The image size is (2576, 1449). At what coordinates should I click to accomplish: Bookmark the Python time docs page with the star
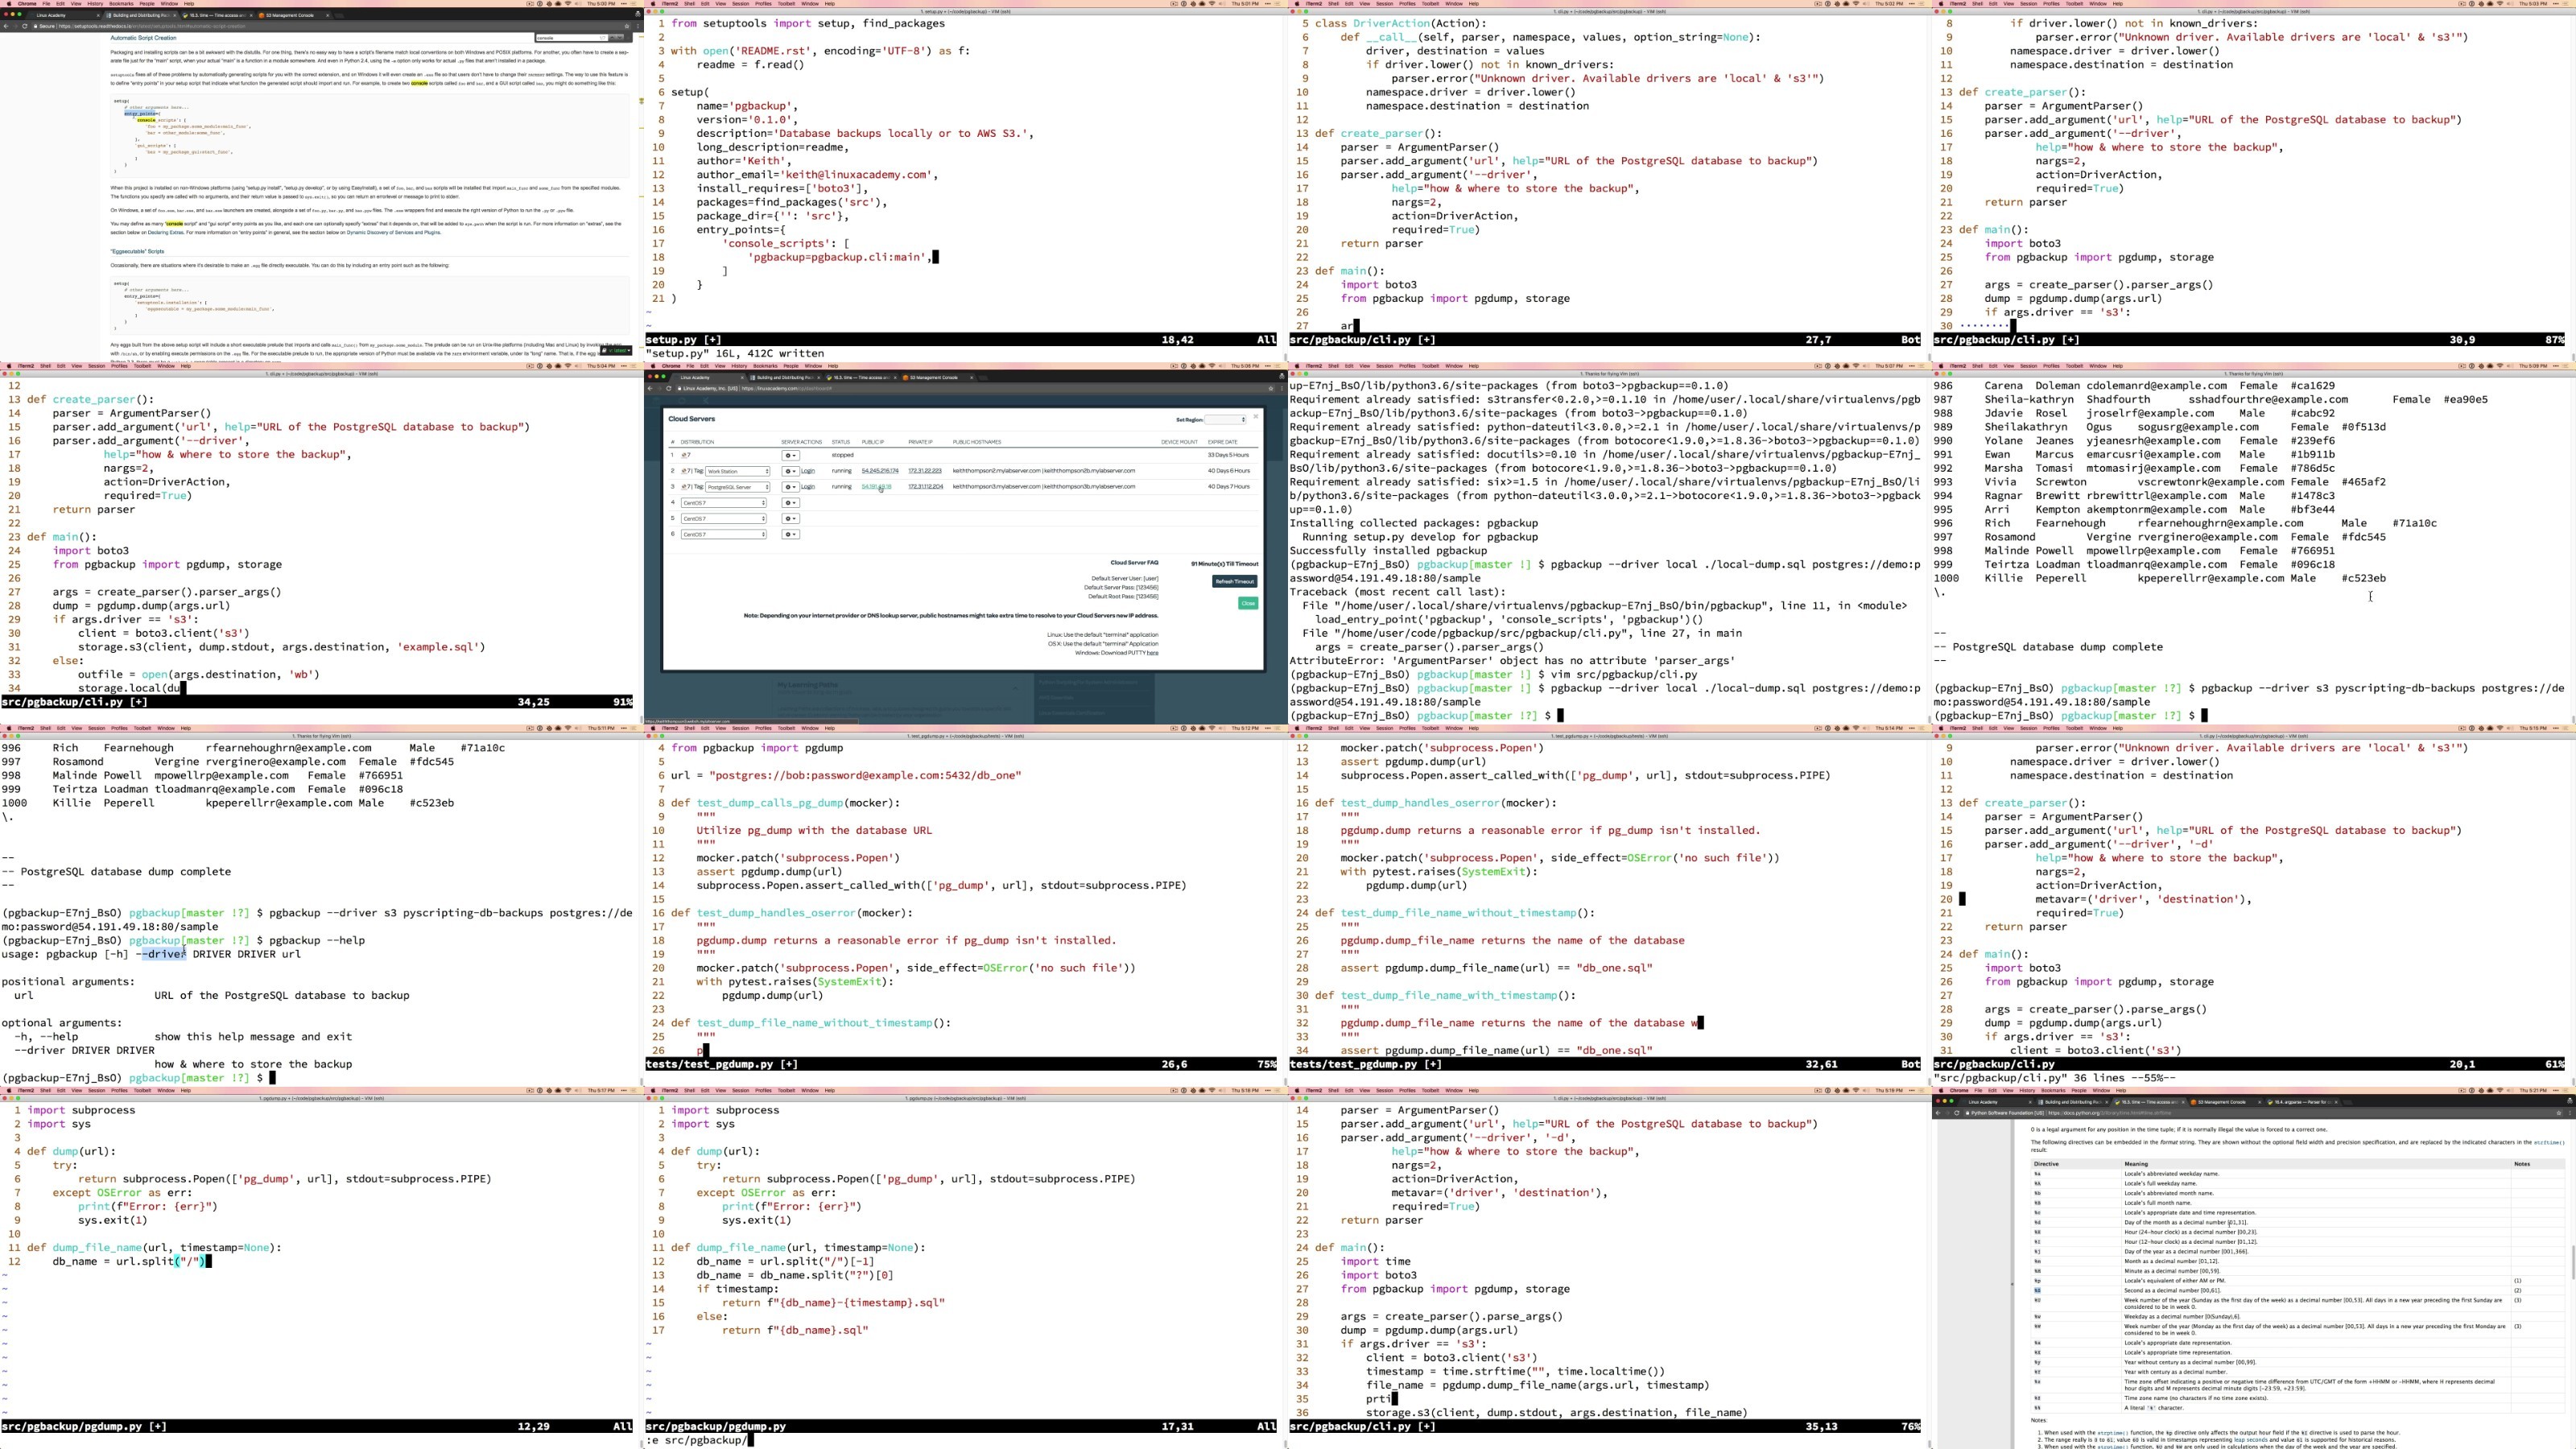coord(2559,1112)
